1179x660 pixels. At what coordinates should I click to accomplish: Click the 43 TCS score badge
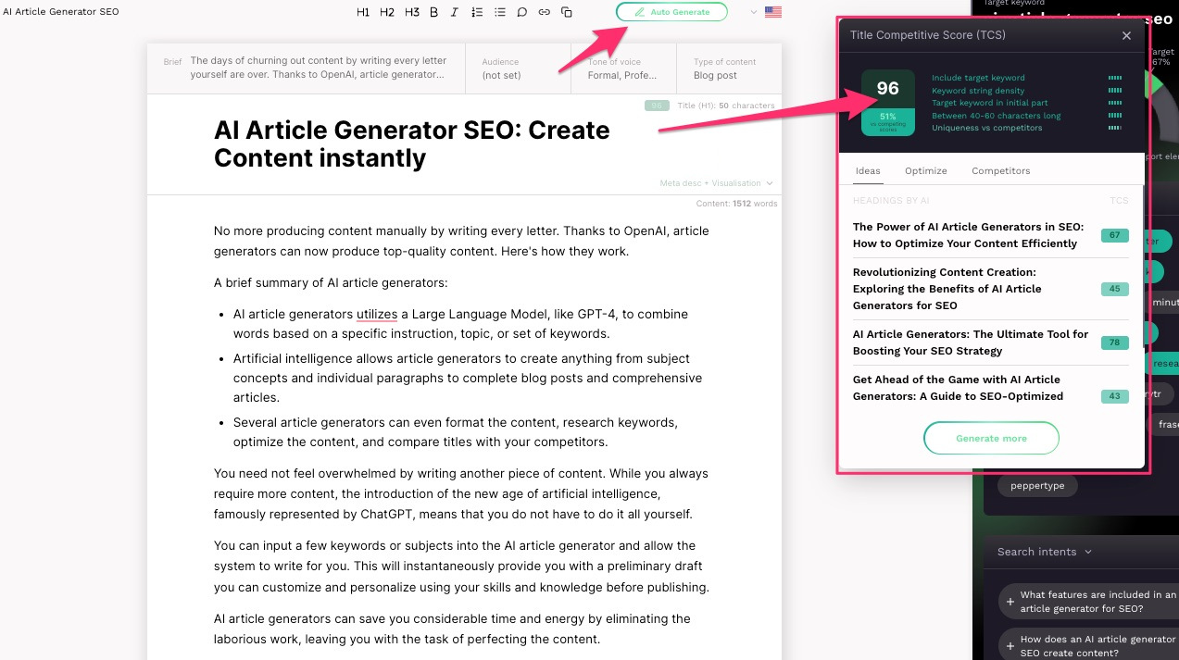tap(1114, 396)
